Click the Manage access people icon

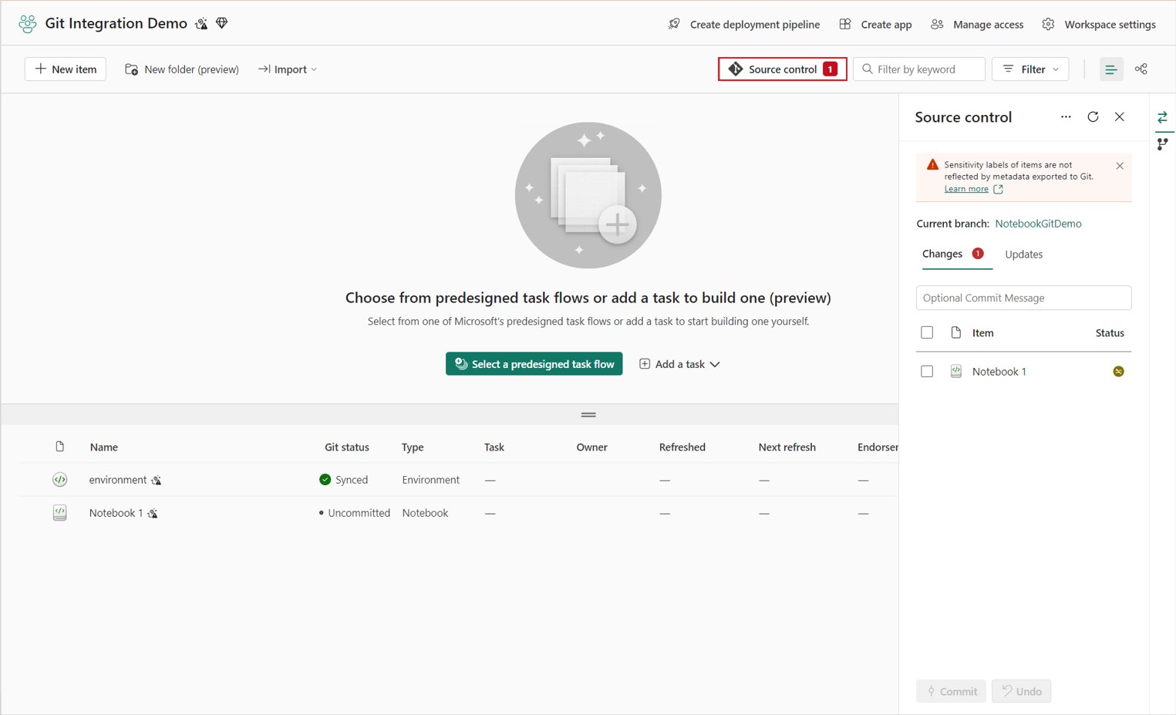tap(937, 24)
